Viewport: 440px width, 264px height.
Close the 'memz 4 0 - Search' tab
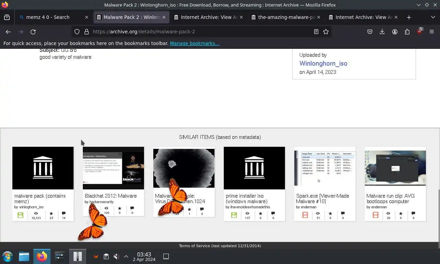coord(87,17)
